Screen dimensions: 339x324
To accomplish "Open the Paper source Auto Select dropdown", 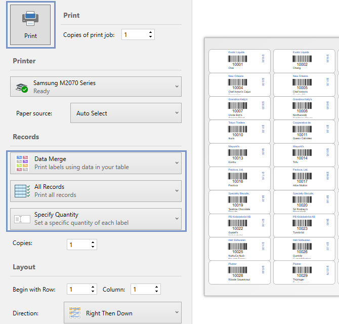I will point(126,113).
